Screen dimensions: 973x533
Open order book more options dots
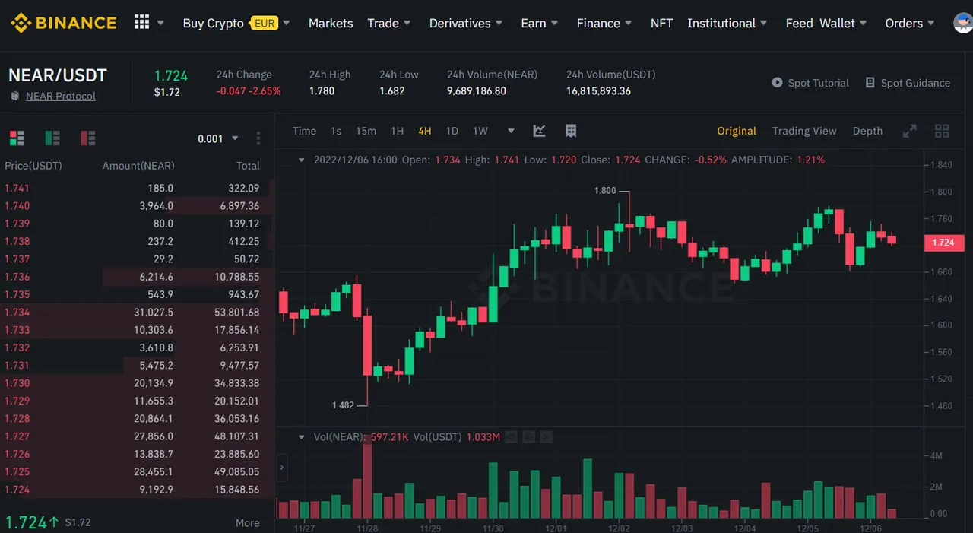click(x=258, y=138)
